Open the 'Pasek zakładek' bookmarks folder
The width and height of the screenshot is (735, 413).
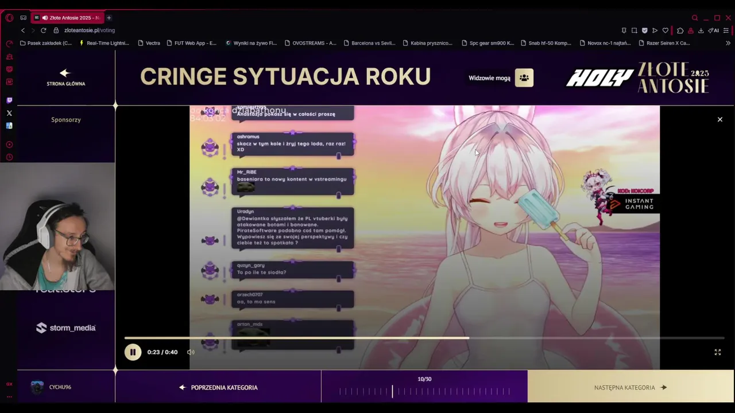coord(46,43)
